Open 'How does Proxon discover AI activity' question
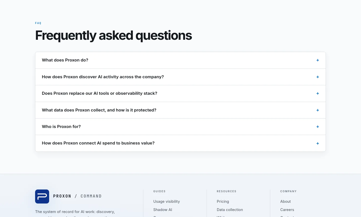Image resolution: width=361 pixels, height=217 pixels. click(x=180, y=77)
